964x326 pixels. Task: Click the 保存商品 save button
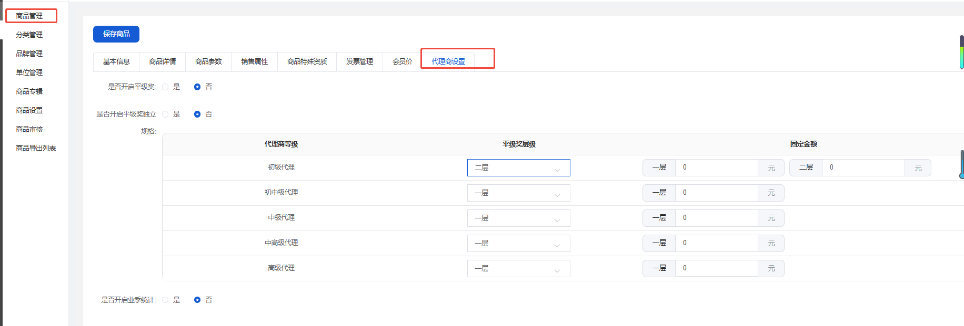click(116, 34)
